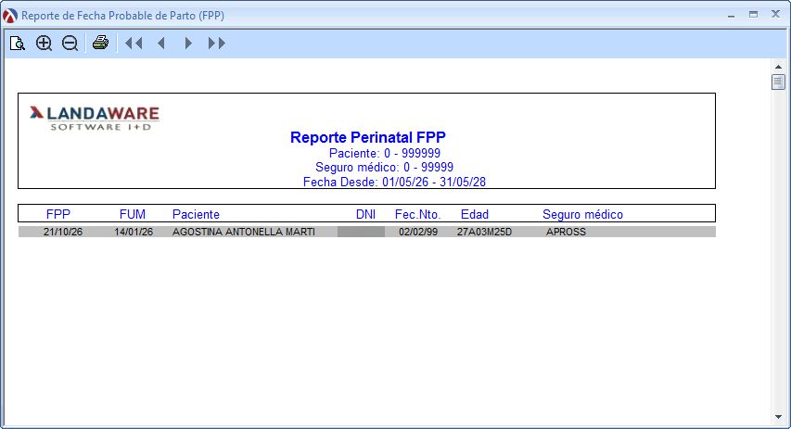Click the Seguro médico column header
The width and height of the screenshot is (791, 429).
[582, 214]
